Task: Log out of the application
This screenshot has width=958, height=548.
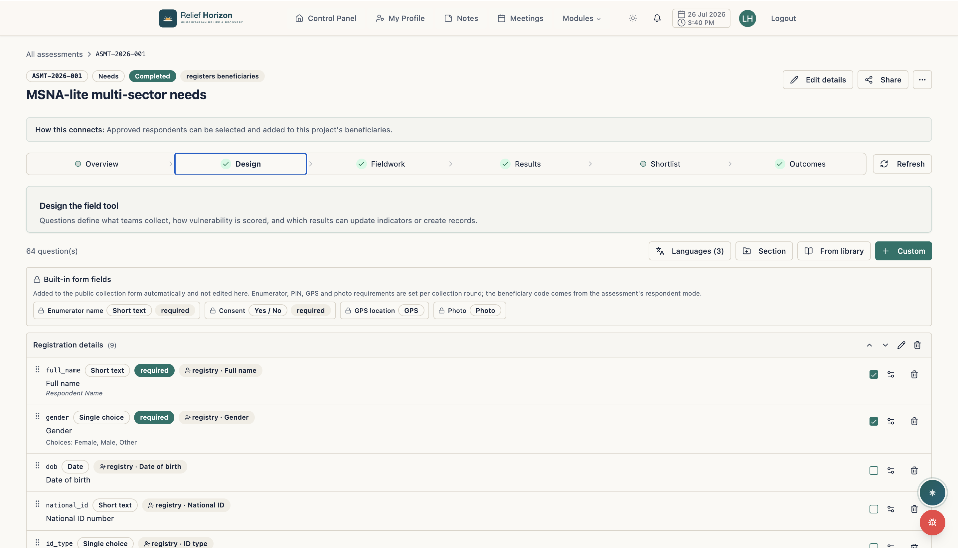Action: click(x=783, y=18)
